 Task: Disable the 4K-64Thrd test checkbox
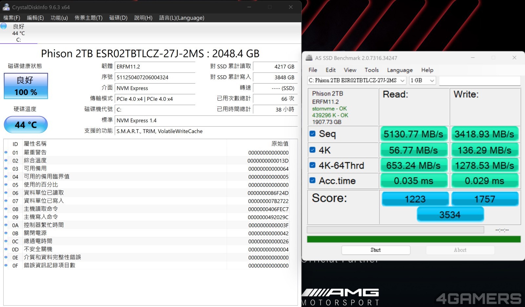312,165
